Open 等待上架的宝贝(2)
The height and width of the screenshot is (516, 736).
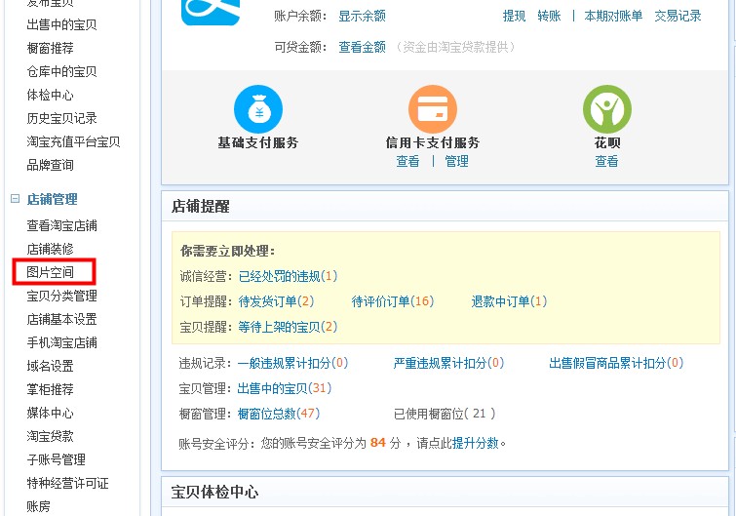coord(288,327)
